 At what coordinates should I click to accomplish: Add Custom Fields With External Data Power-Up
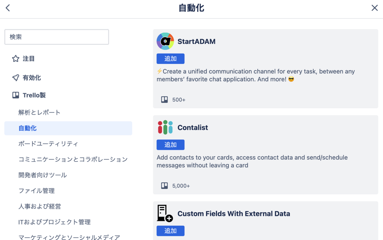click(170, 231)
